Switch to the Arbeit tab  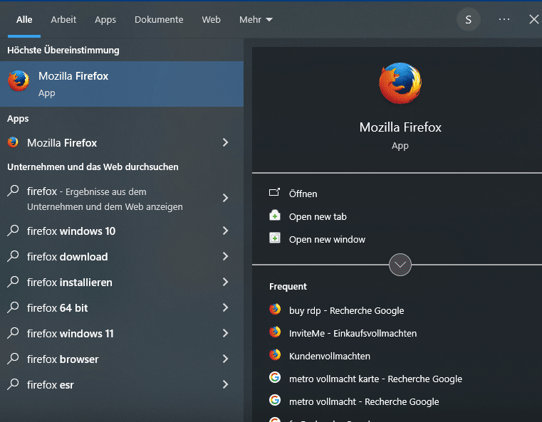tap(63, 20)
